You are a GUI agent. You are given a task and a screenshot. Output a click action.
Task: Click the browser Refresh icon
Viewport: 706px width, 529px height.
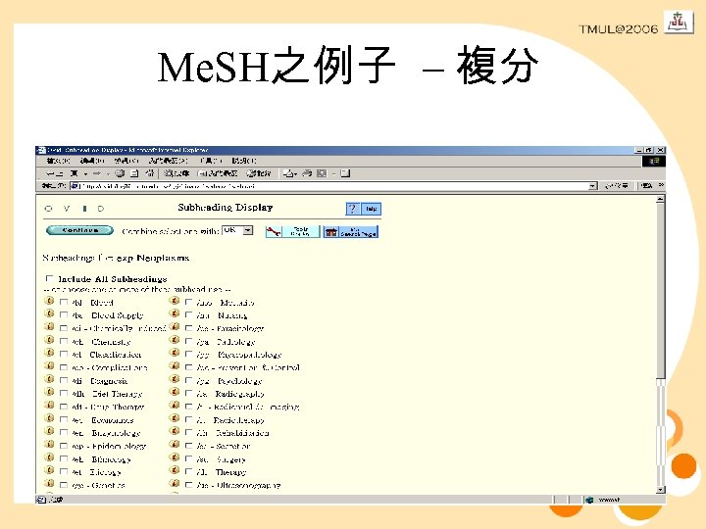coord(134,173)
